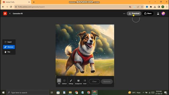Open the three-dot more options menu
The width and height of the screenshot is (169, 95).
124,13
